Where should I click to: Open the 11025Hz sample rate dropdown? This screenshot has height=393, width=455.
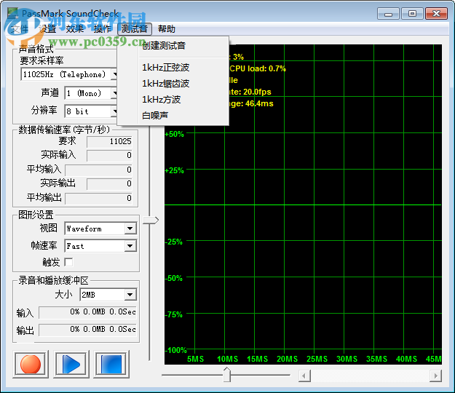click(115, 74)
